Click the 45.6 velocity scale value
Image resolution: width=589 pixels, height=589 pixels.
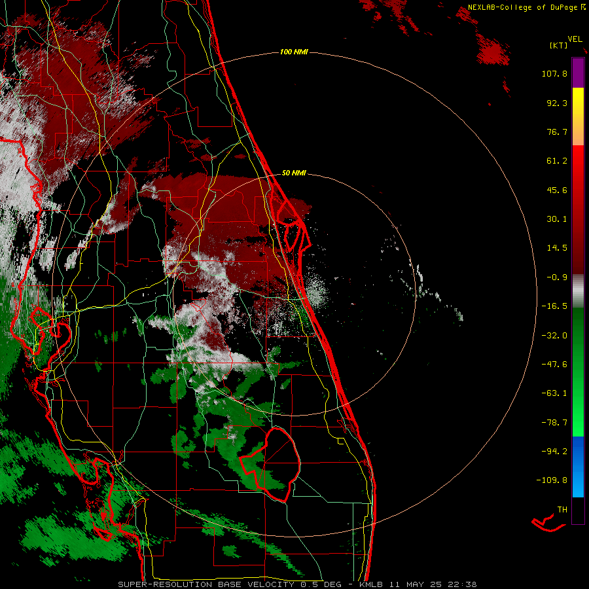[557, 190]
